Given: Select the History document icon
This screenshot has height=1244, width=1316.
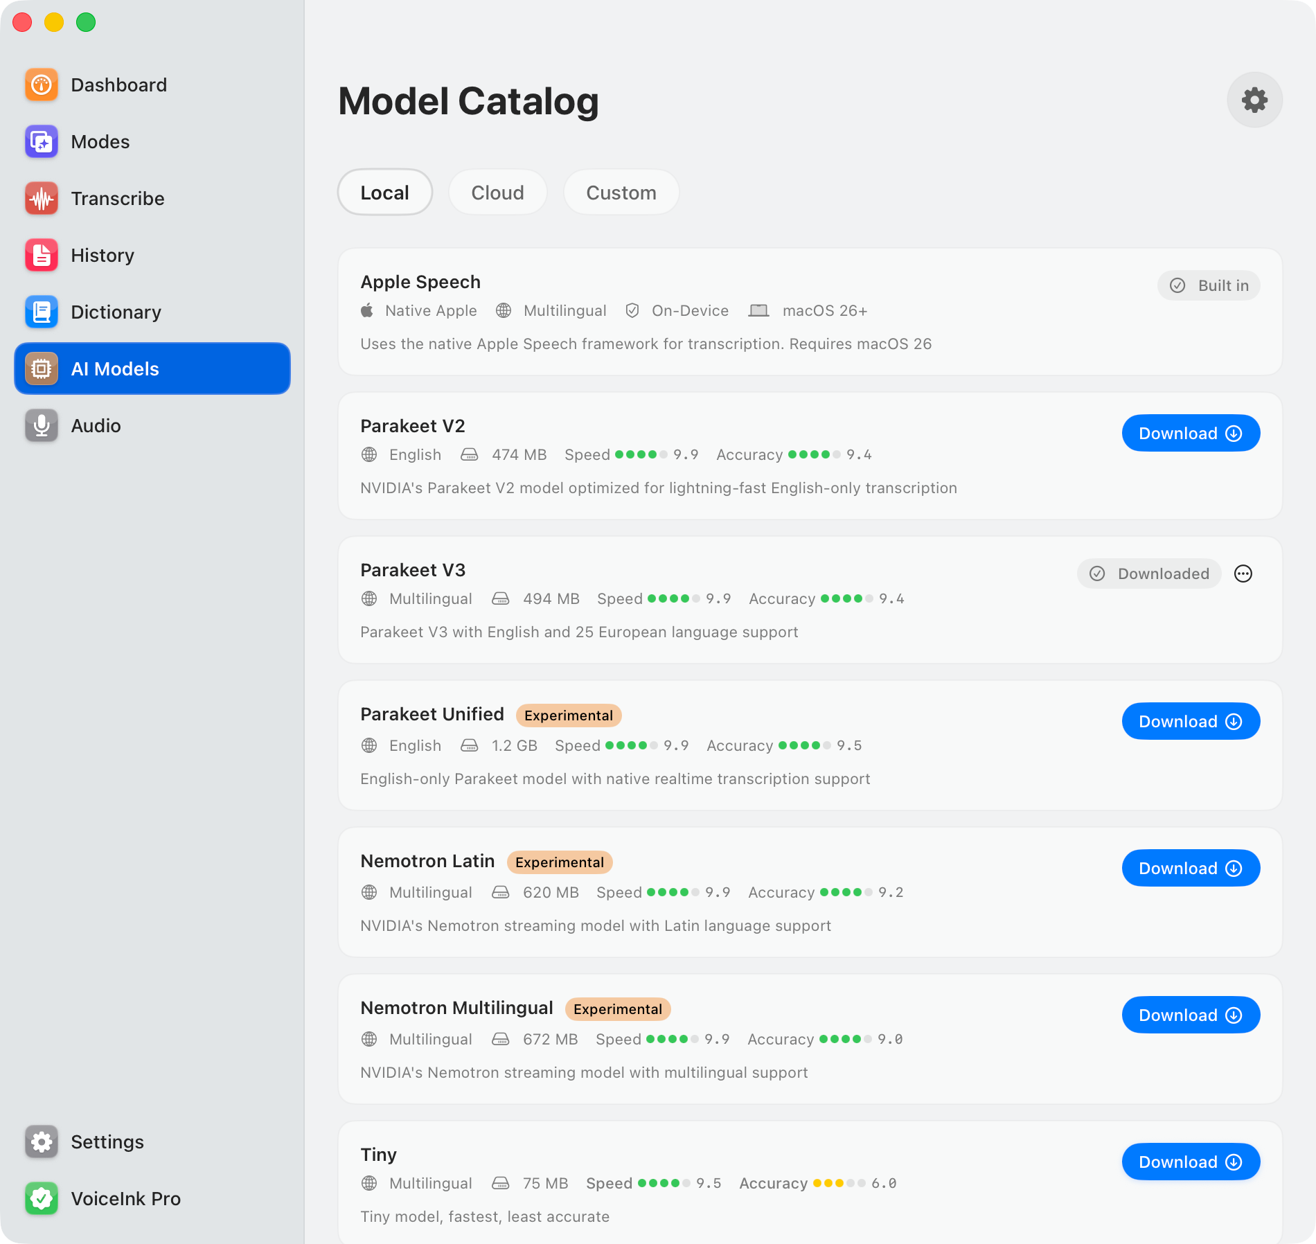Looking at the screenshot, I should (x=42, y=256).
